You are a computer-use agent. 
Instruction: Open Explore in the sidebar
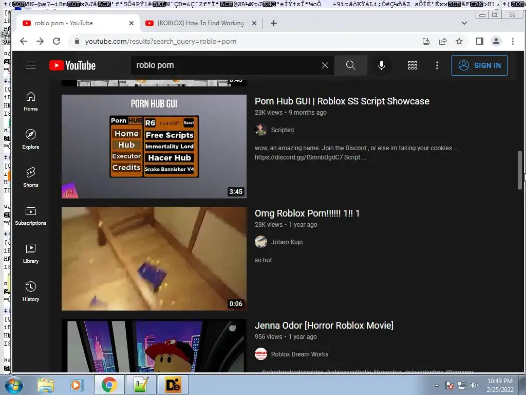(30, 139)
